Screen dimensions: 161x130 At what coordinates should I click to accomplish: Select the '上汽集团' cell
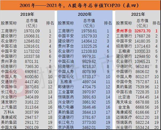pos(9,107)
